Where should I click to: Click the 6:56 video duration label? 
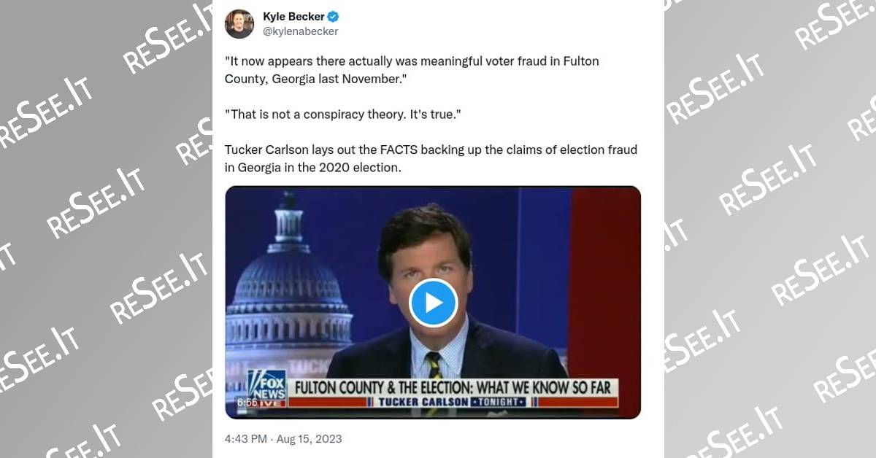(x=246, y=402)
